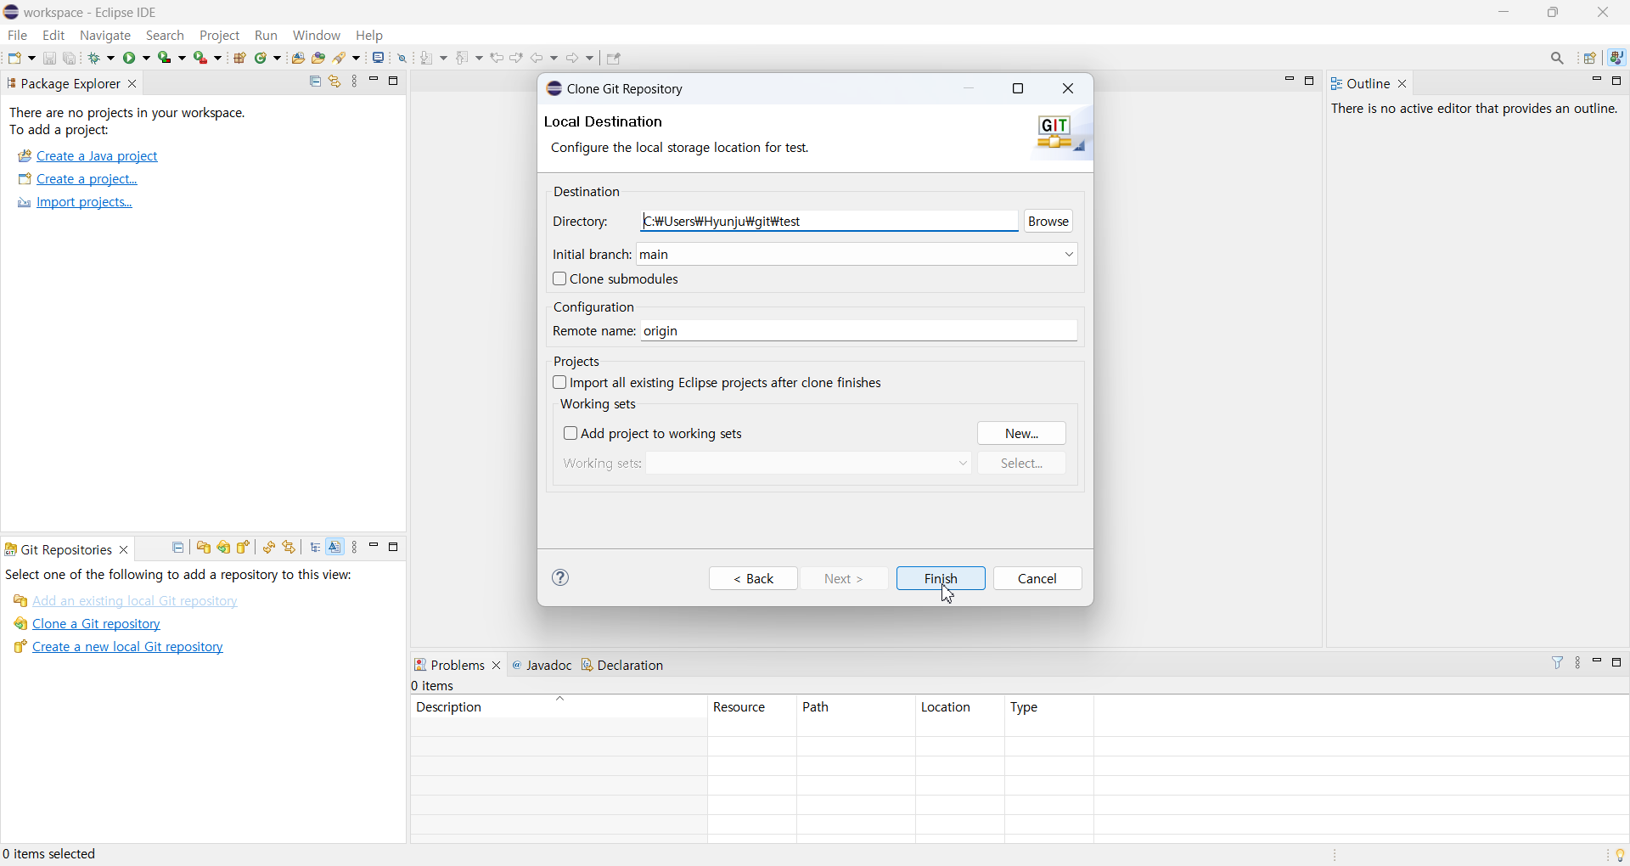Open the Problems view menu
The width and height of the screenshot is (1630, 866).
click(1579, 663)
